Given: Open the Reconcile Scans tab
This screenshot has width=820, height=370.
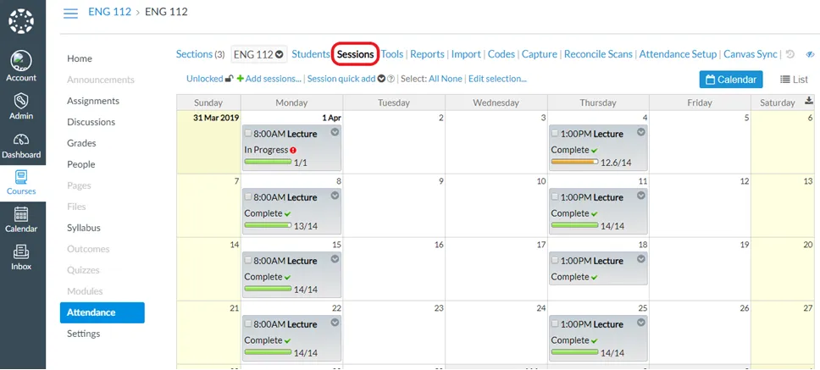Looking at the screenshot, I should coord(598,54).
